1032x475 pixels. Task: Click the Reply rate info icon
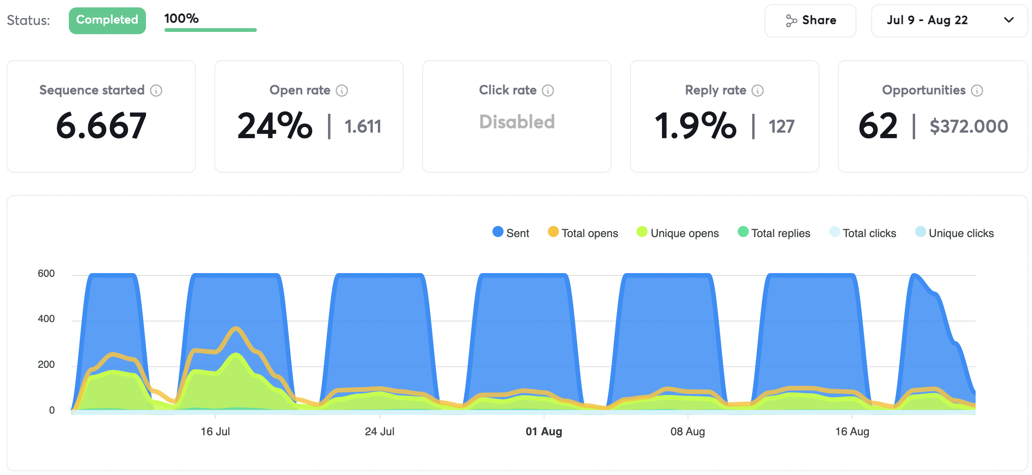tap(758, 91)
